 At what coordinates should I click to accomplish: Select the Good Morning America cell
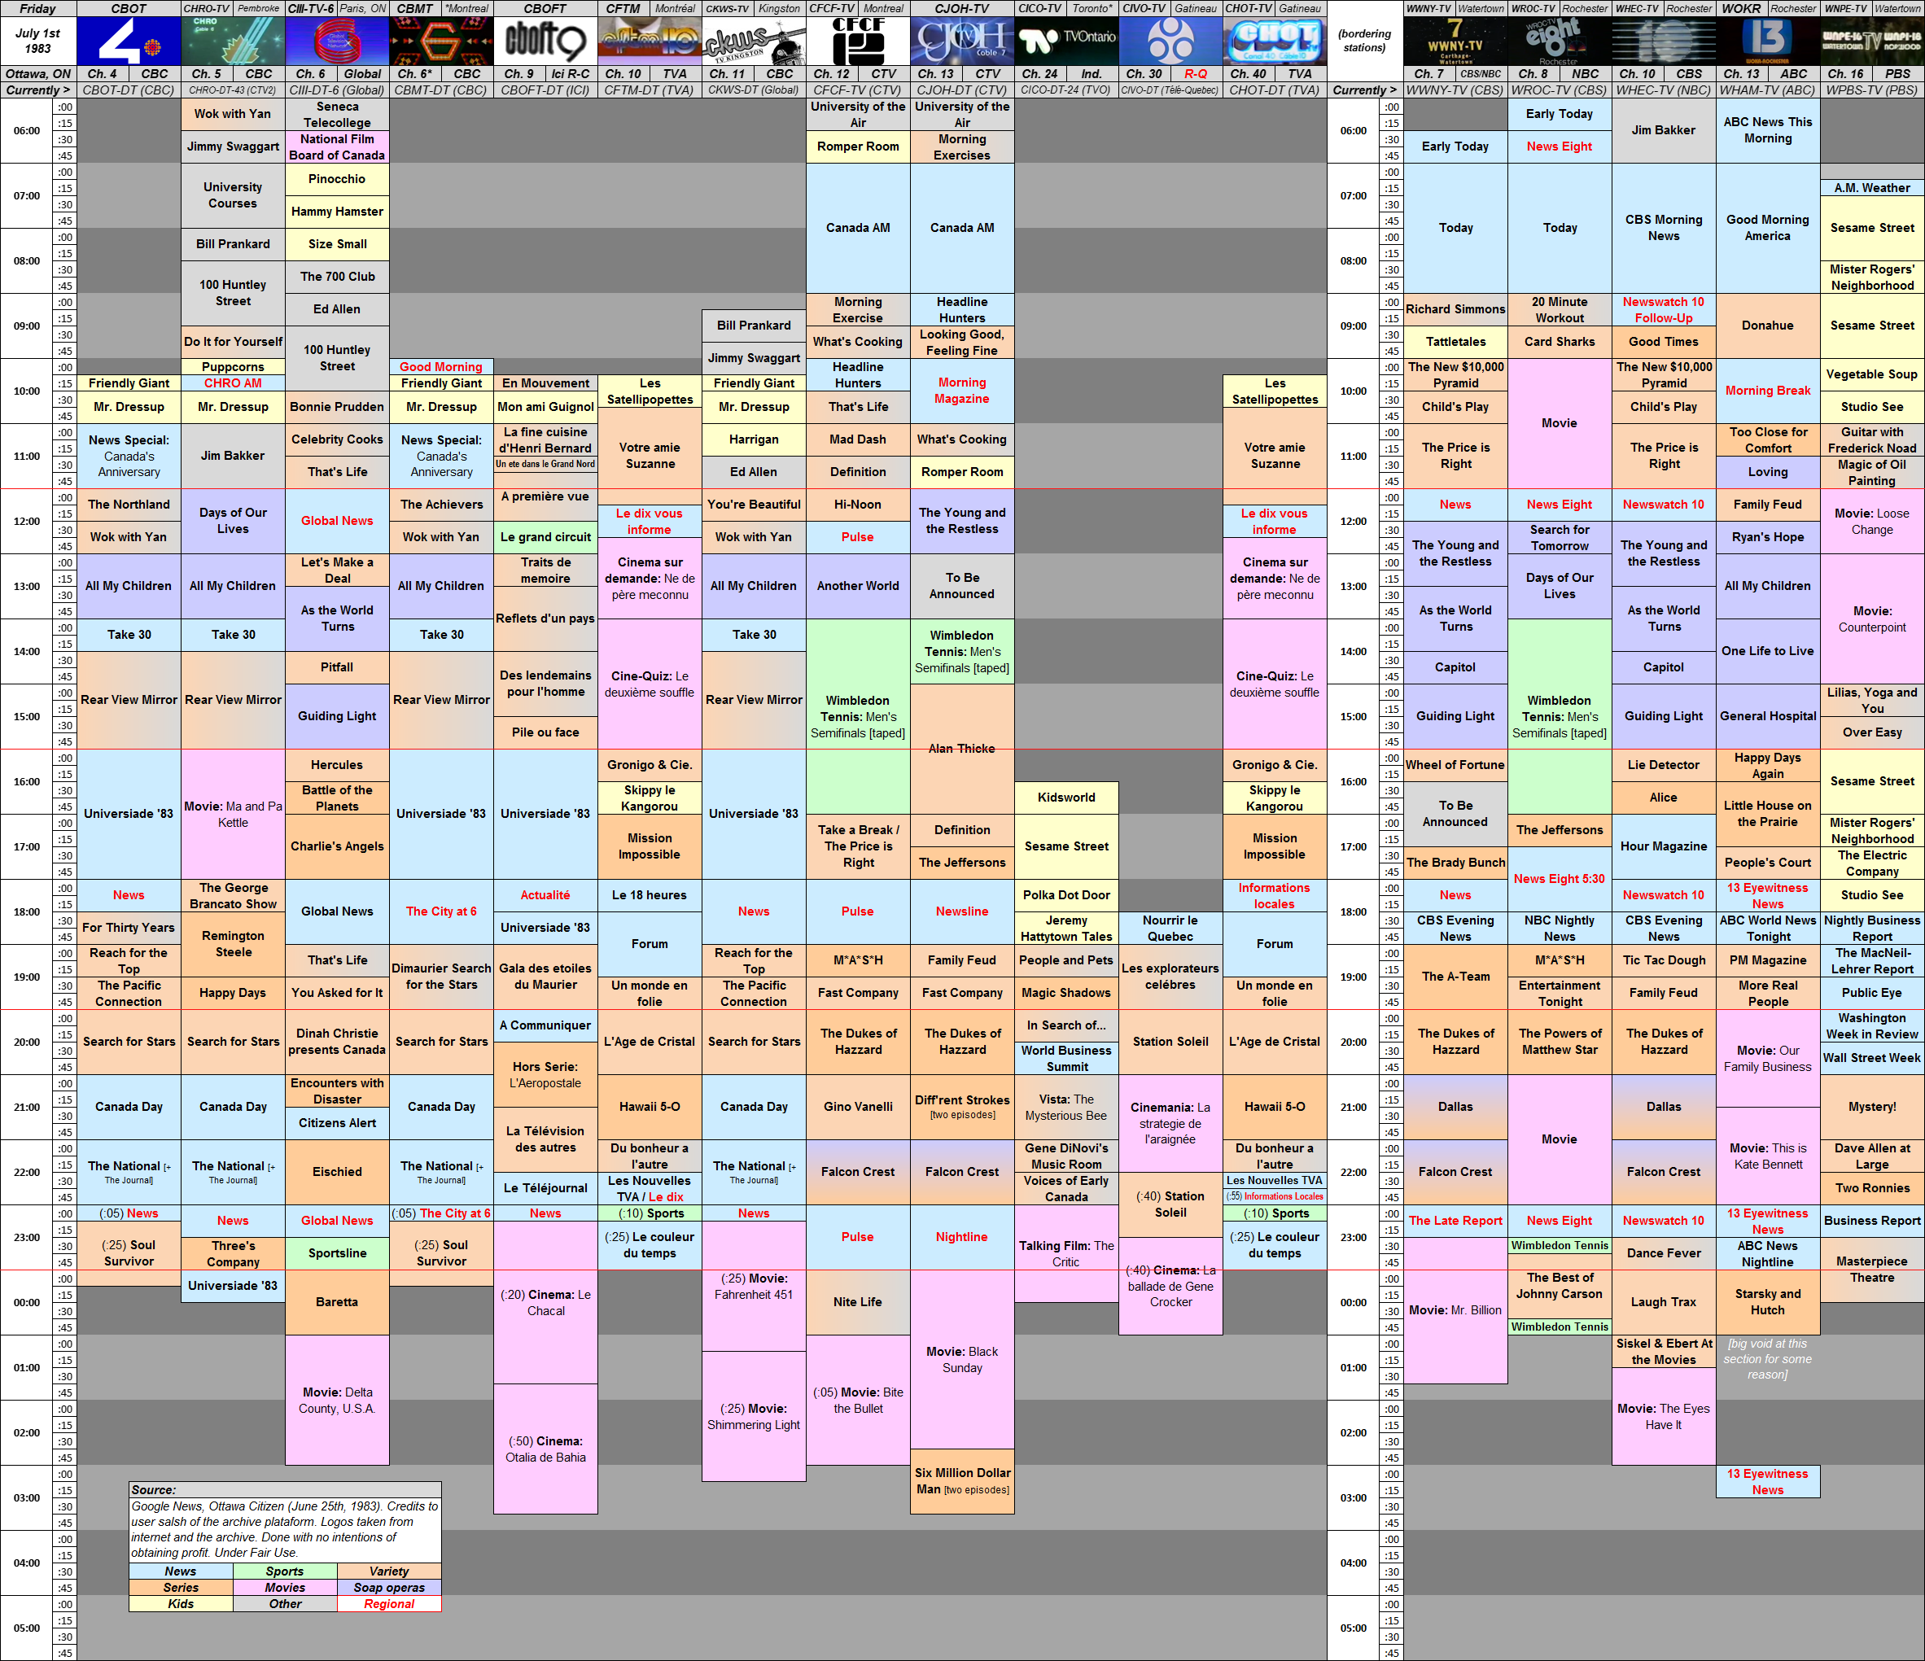coord(1767,228)
